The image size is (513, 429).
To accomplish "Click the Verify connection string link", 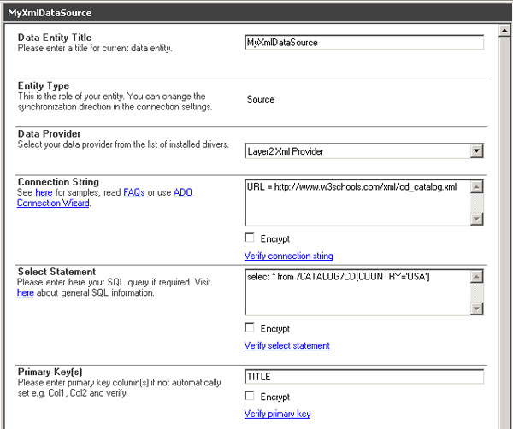I will point(288,256).
